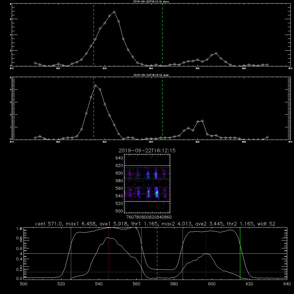294x294 pixels.
Task: Click the 500 y-axis label beside spectrogram image
Action: 119,211
